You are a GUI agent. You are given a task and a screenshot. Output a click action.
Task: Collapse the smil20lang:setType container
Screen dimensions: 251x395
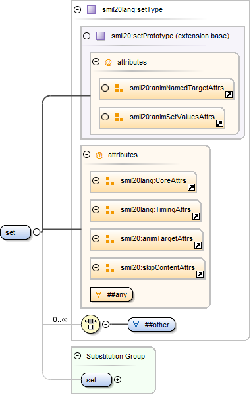coord(77,10)
